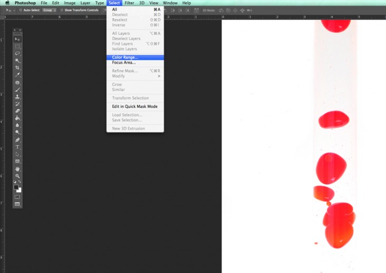Select the Move tool in the toolbox
The height and width of the screenshot is (273, 386).
[17, 40]
